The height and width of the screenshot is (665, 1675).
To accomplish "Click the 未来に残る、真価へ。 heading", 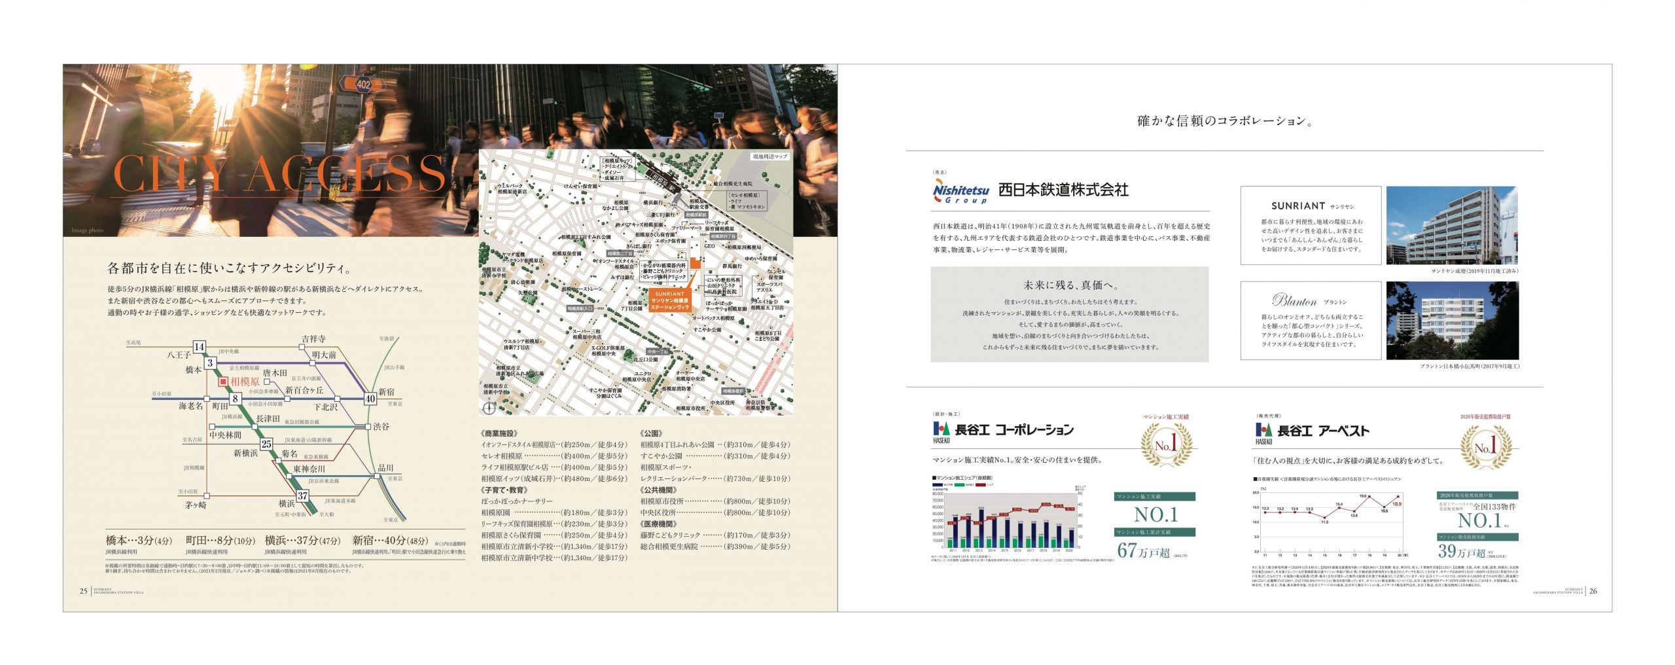I will [1070, 285].
